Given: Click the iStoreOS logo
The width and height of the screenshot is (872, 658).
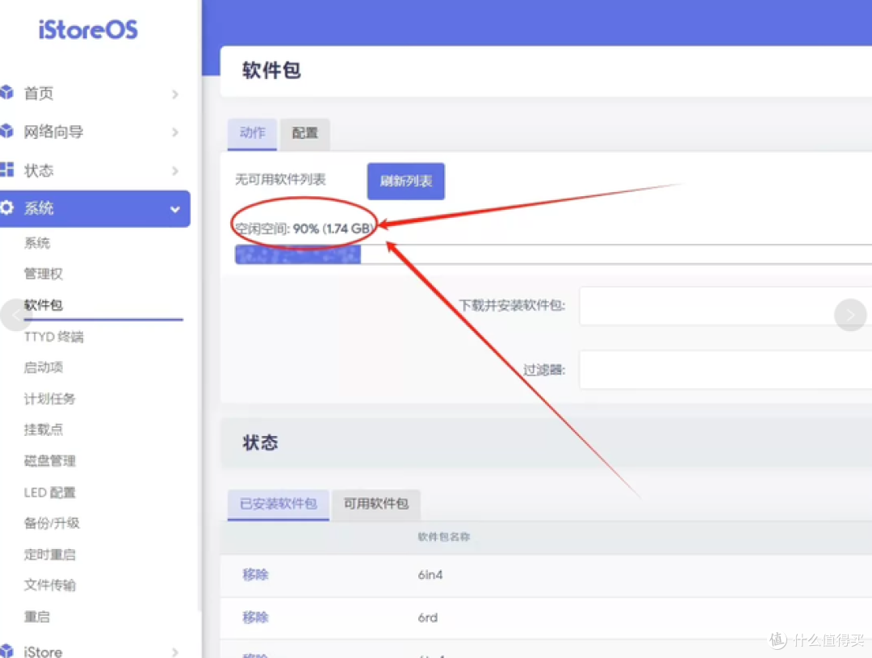Looking at the screenshot, I should coord(88,30).
